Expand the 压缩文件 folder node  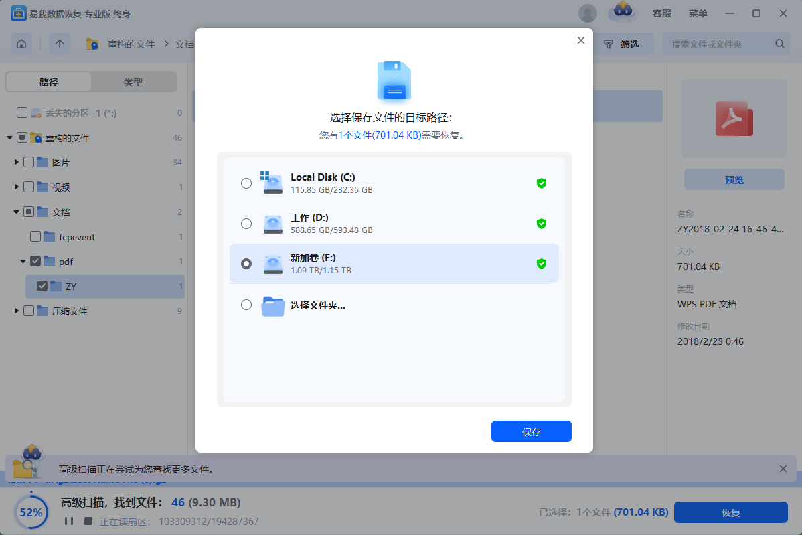tap(17, 311)
